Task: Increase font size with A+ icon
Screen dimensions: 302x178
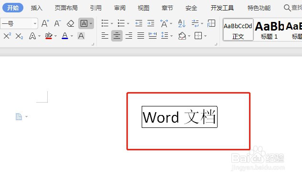Action: [45, 23]
